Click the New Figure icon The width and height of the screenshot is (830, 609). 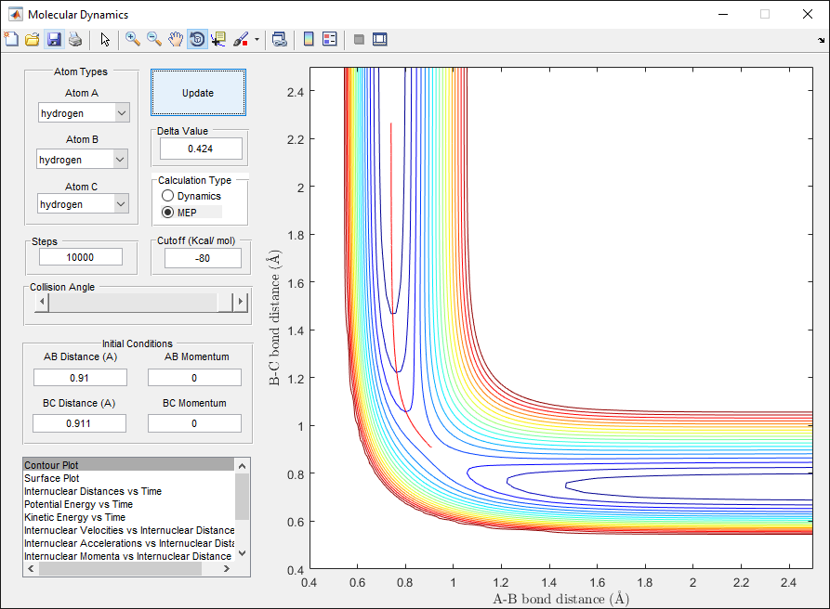(11, 39)
